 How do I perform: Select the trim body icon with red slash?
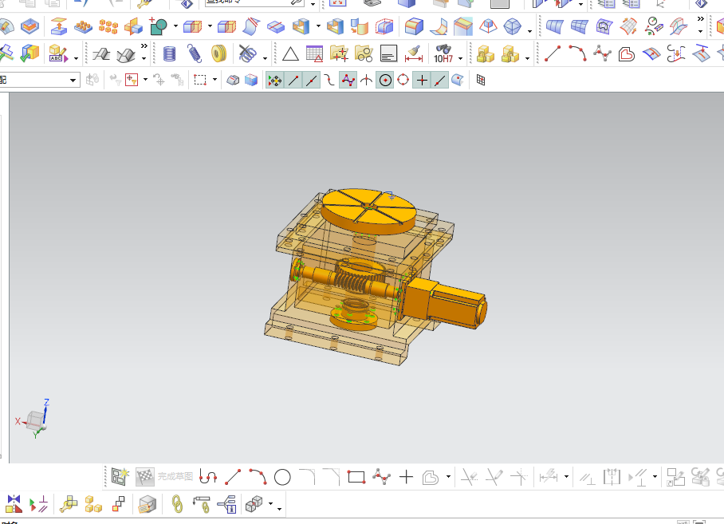click(x=251, y=26)
